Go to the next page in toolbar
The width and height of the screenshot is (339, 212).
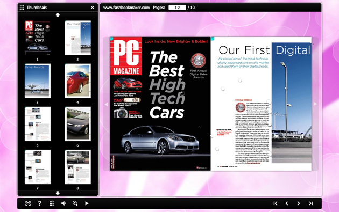(299, 203)
